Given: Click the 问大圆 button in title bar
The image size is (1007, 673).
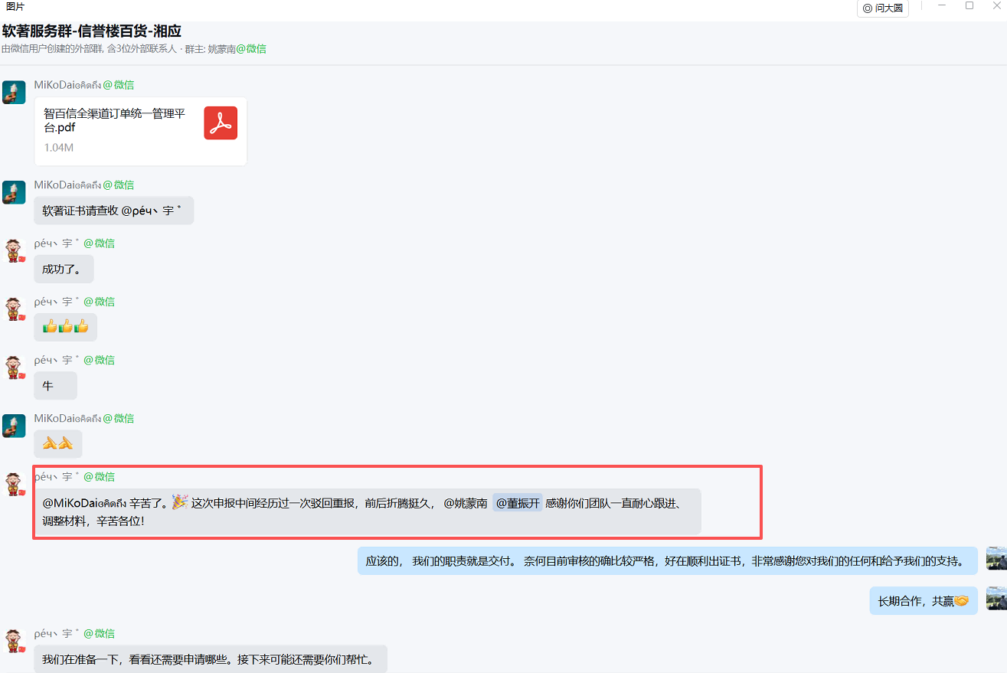Looking at the screenshot, I should [882, 8].
